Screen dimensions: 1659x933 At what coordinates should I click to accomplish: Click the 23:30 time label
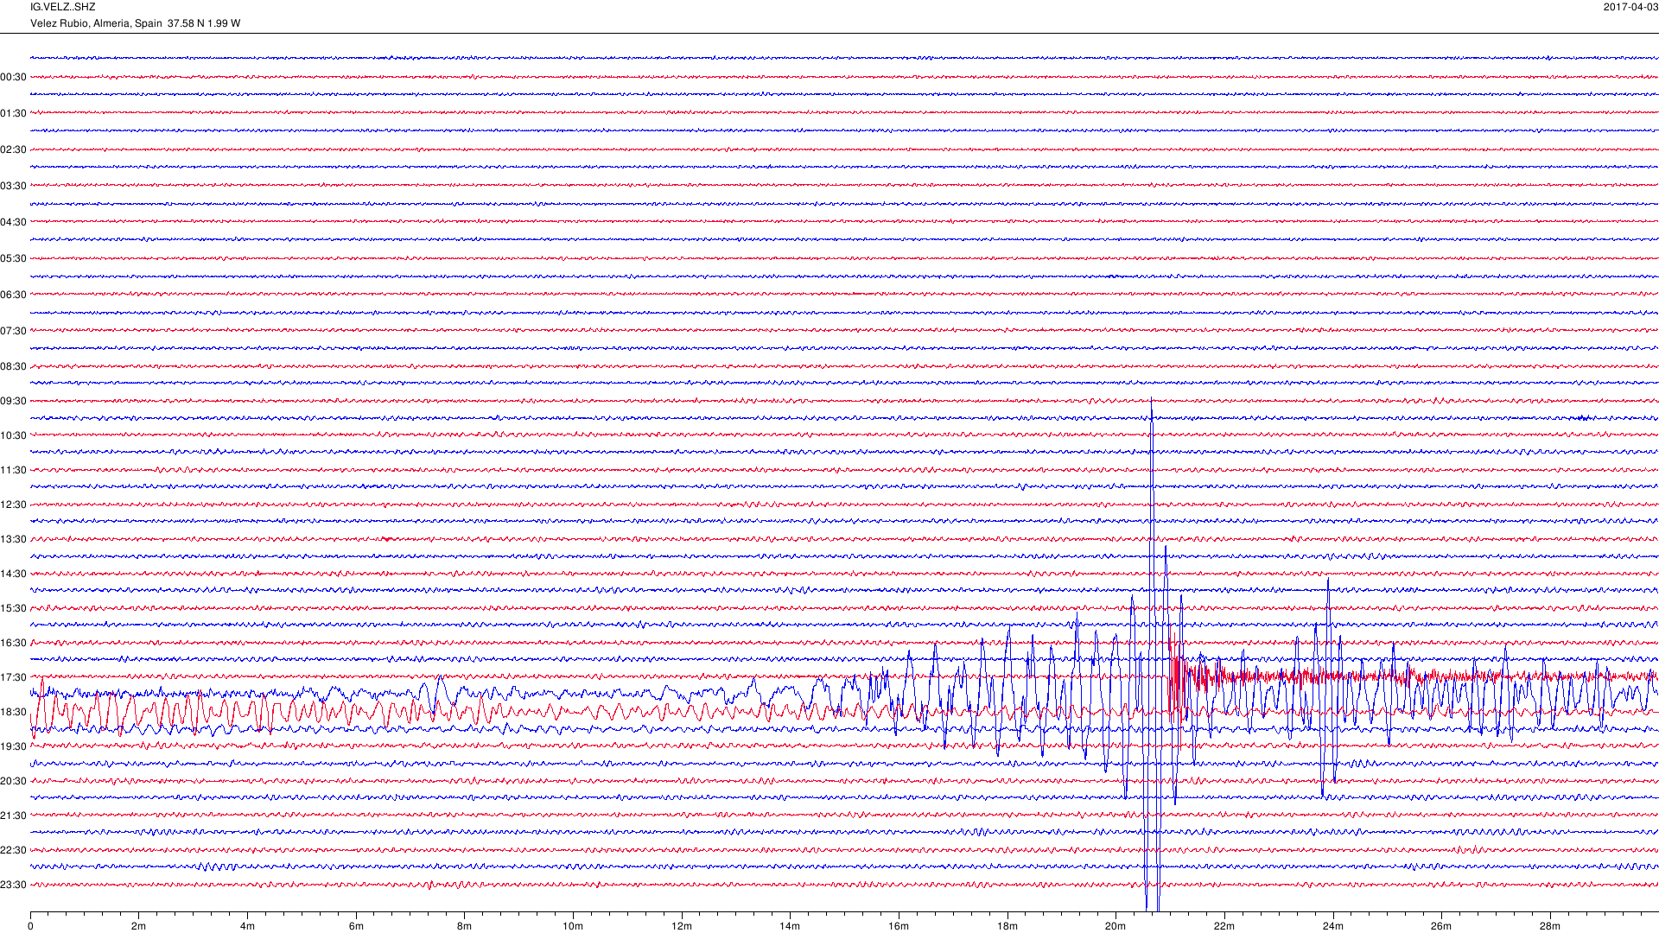click(14, 885)
